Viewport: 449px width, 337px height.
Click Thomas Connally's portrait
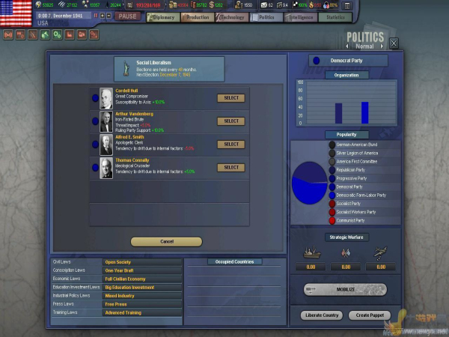[106, 168]
